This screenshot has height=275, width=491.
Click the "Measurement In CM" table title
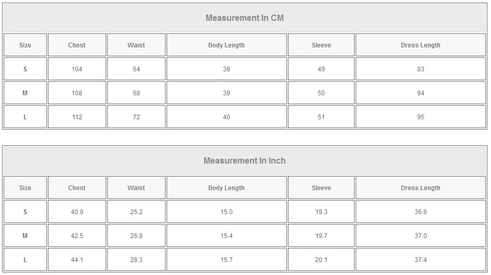click(x=245, y=18)
